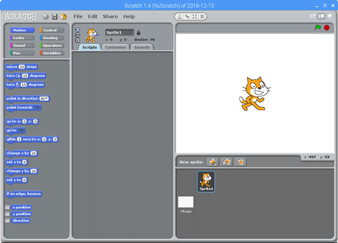This screenshot has height=243, width=338.
Task: Click the move 10 steps block
Action: point(21,67)
